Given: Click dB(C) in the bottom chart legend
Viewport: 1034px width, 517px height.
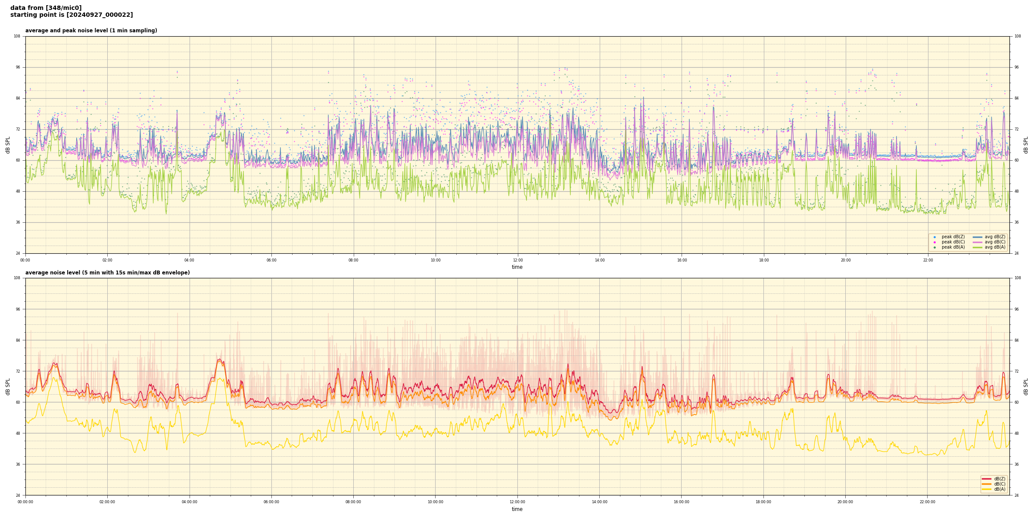Looking at the screenshot, I should (1000, 484).
